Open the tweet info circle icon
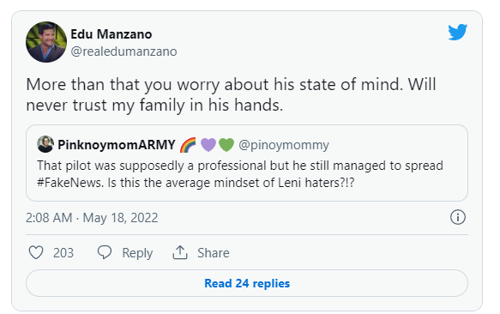 [458, 217]
